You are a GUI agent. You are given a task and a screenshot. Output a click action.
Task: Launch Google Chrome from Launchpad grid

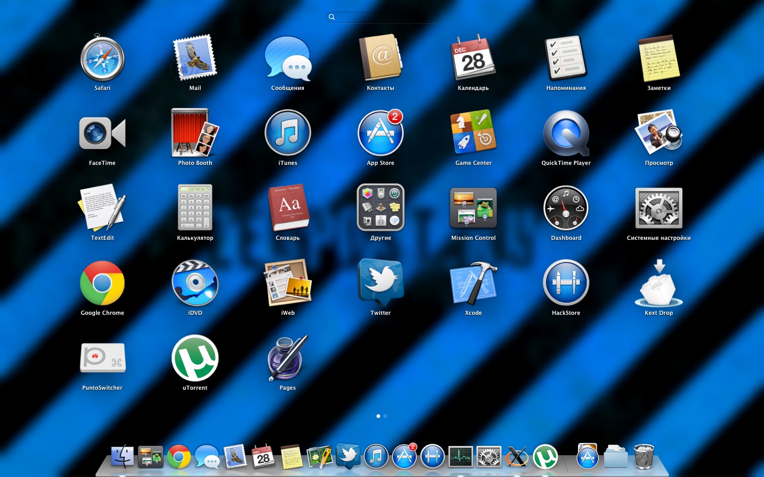coord(102,283)
